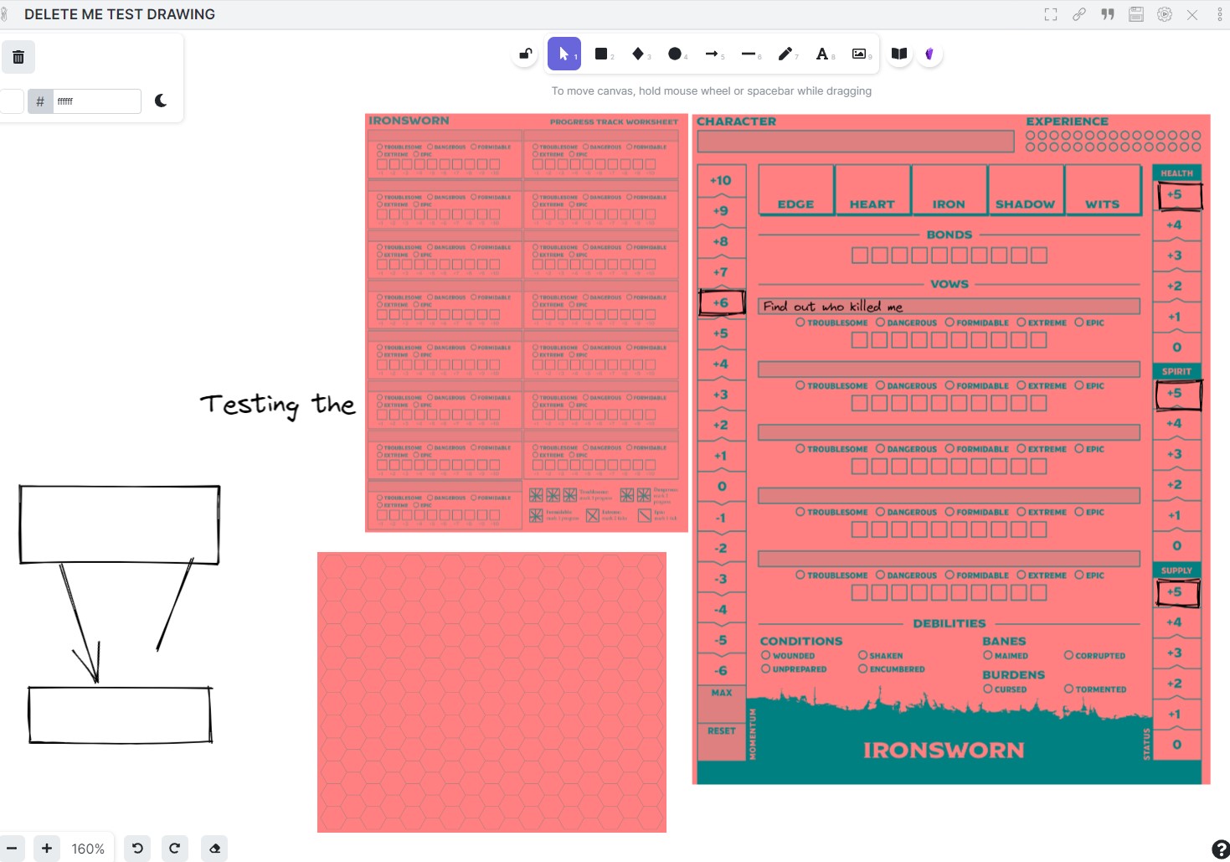Viewport: 1230px width, 862px height.
Task: Click the TORMENTED burden circle
Action: point(1068,689)
